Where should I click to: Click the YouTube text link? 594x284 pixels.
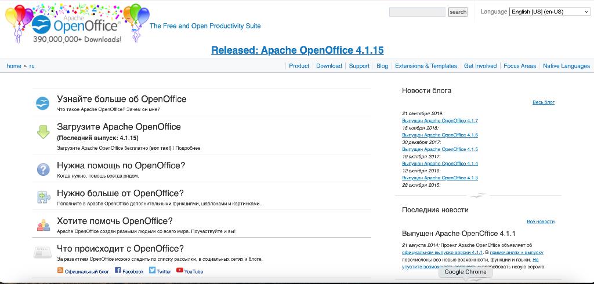tap(194, 271)
